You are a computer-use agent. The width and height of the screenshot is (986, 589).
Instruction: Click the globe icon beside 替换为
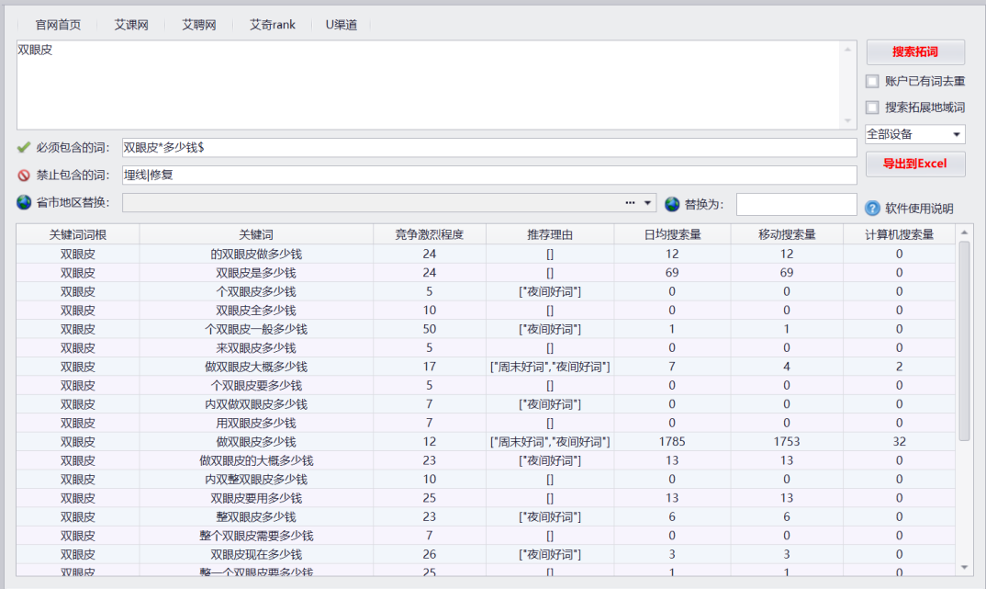click(x=672, y=203)
